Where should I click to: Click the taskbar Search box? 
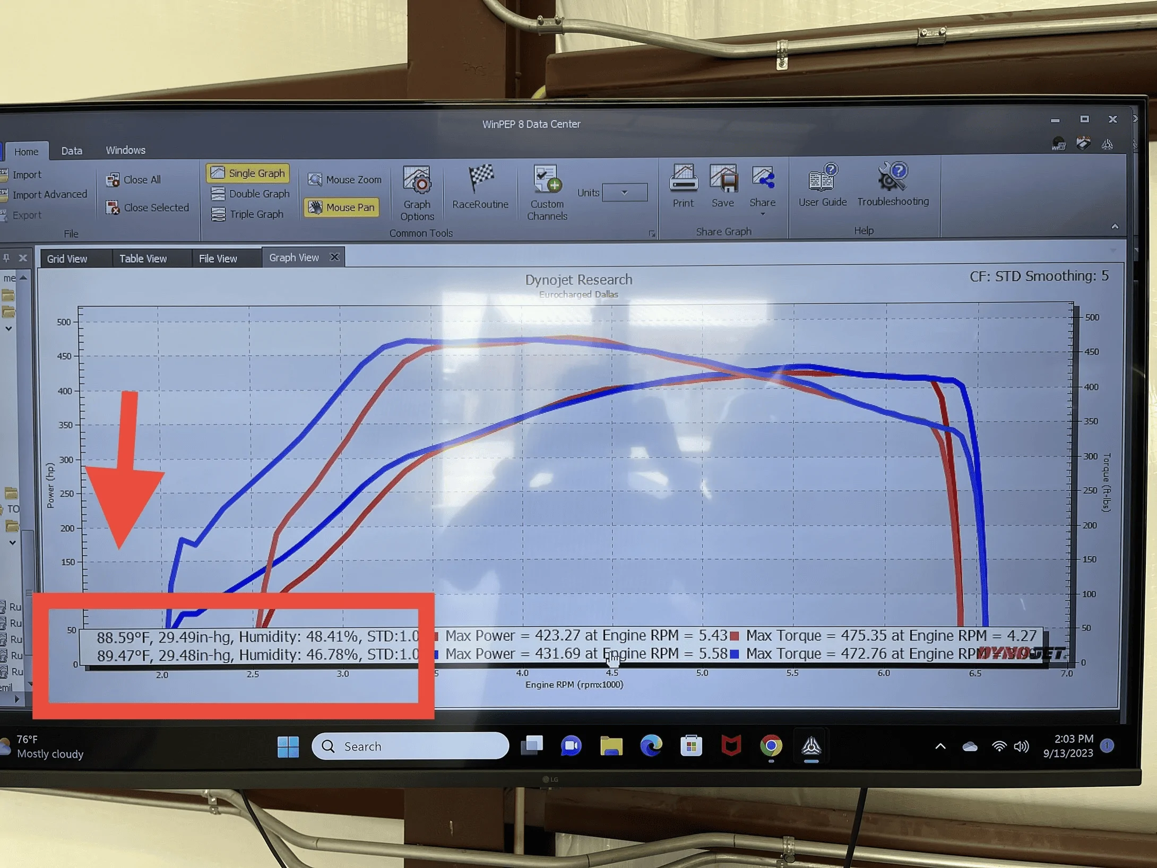tap(410, 747)
